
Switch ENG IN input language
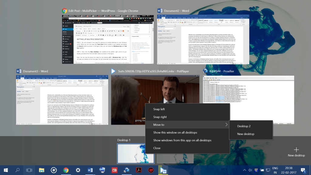click(275, 170)
